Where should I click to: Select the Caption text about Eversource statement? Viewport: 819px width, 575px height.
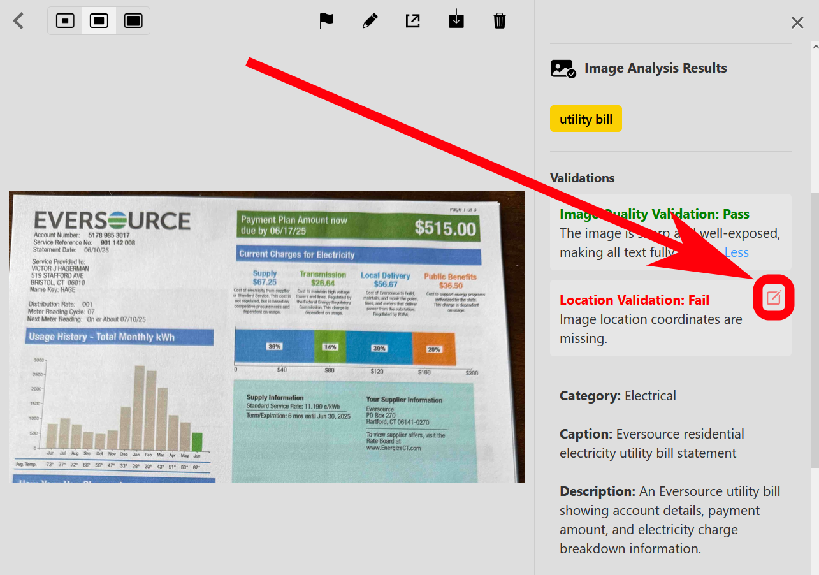coord(652,444)
